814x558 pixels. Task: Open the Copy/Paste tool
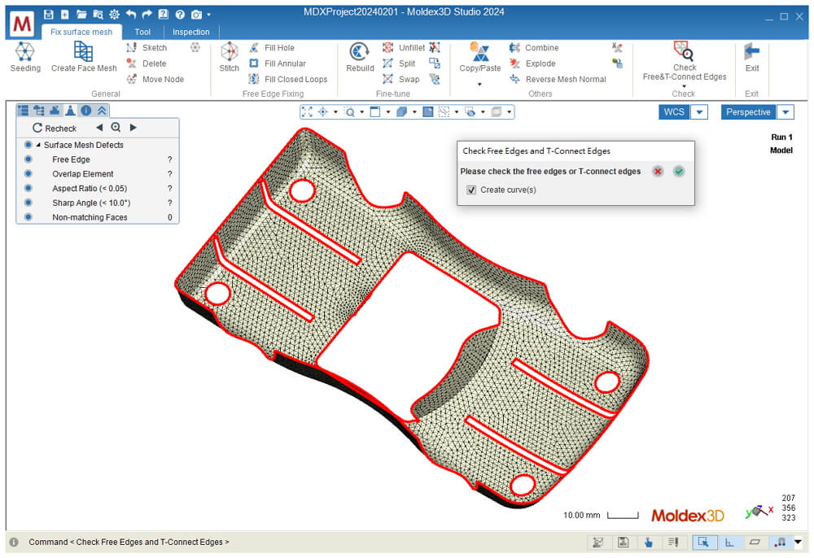click(479, 57)
